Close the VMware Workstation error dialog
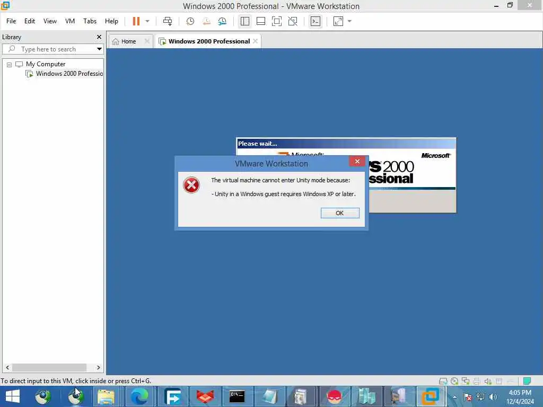543x407 pixels. [x=357, y=161]
